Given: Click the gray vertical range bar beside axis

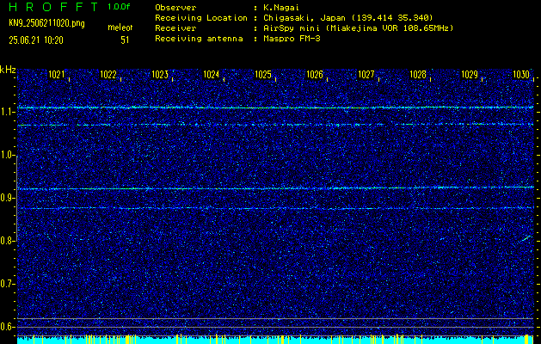Looking at the screenshot, I should point(17,199).
